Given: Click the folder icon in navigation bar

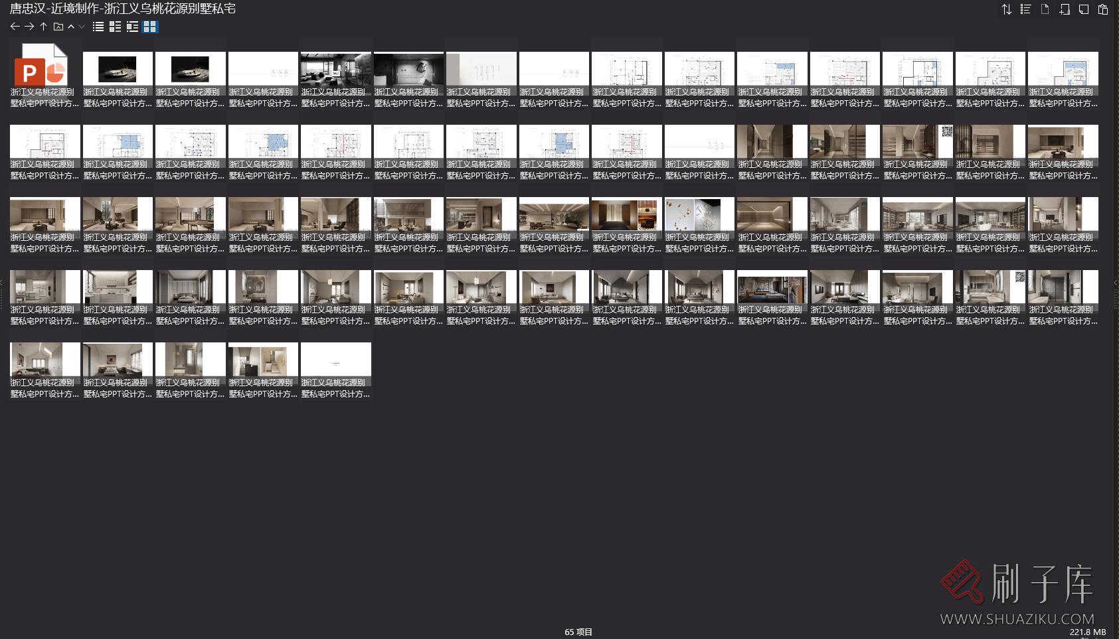Looking at the screenshot, I should (x=58, y=27).
